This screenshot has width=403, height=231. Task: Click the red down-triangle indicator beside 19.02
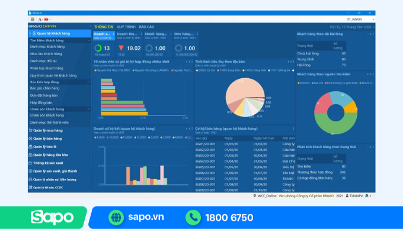coord(121,48)
